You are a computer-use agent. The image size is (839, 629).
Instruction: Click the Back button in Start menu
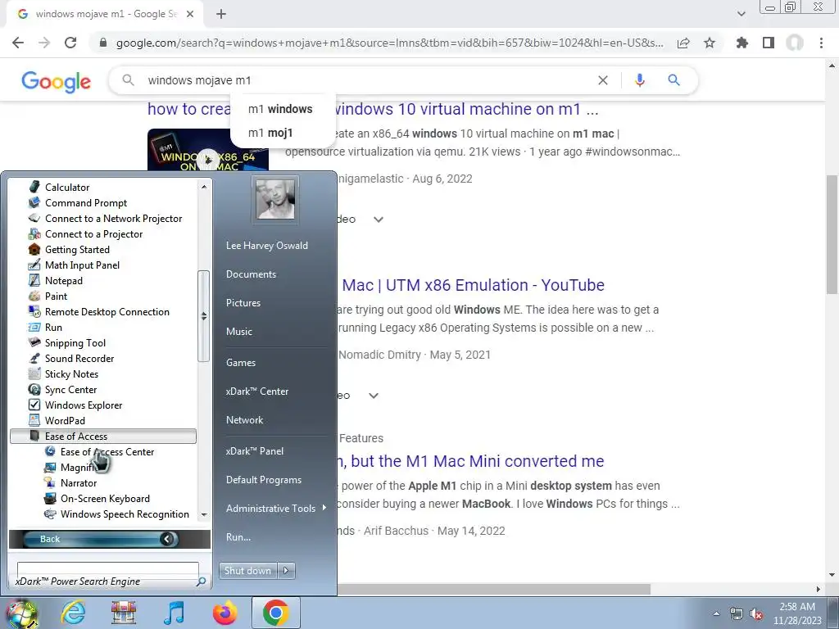(101, 539)
